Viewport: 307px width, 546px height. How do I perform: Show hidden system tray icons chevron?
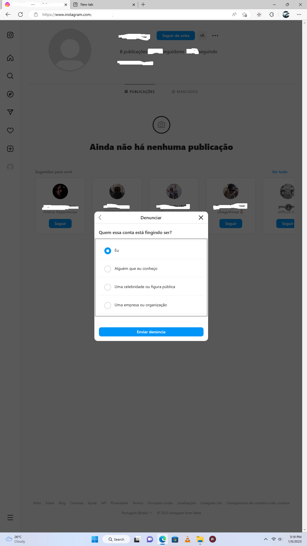click(266, 539)
